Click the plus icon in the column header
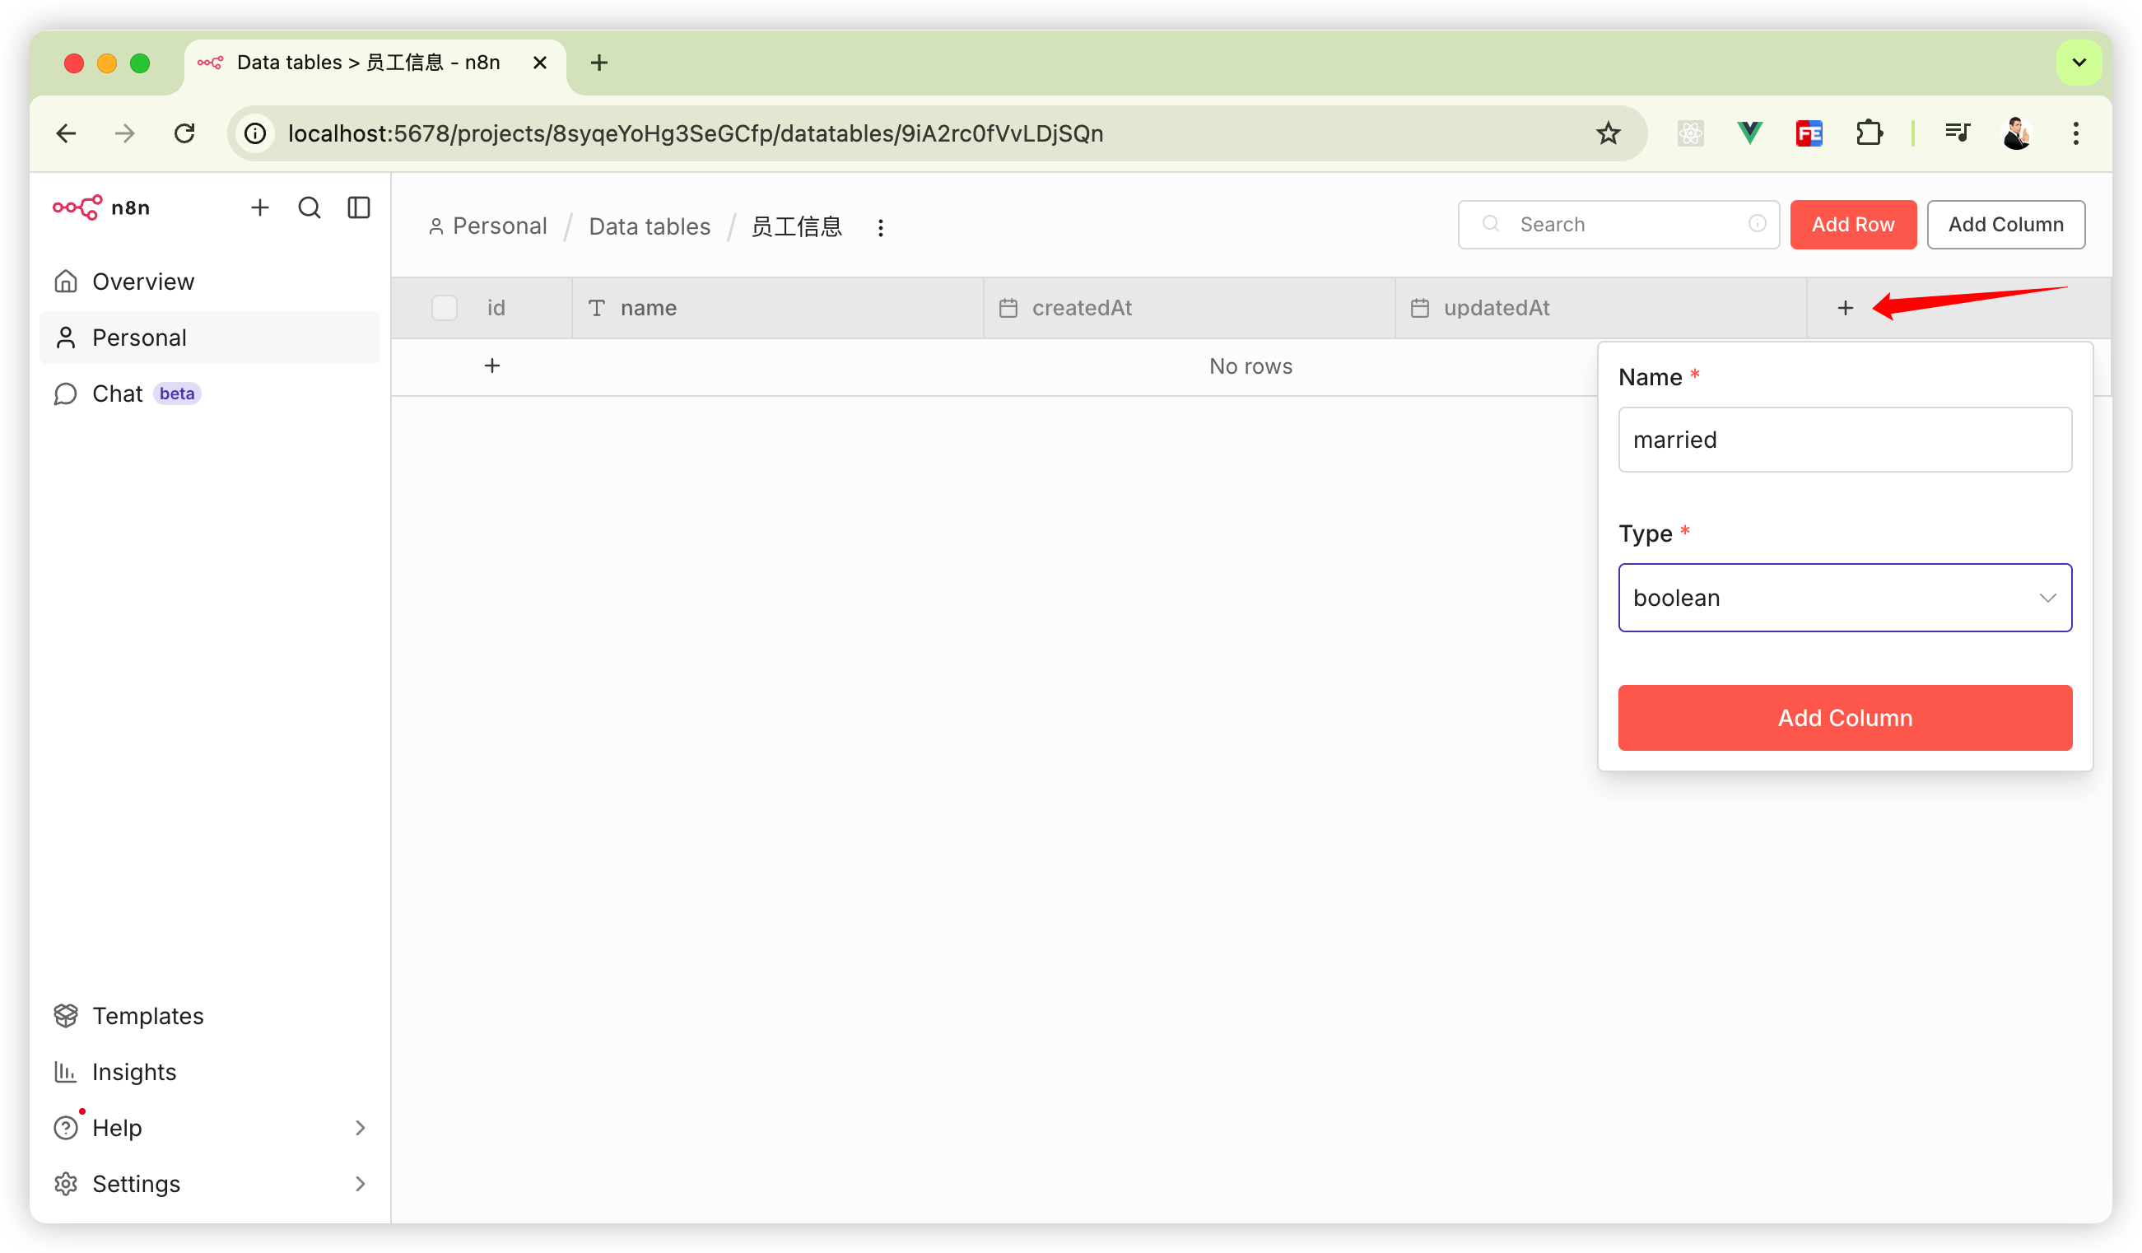 click(1845, 308)
